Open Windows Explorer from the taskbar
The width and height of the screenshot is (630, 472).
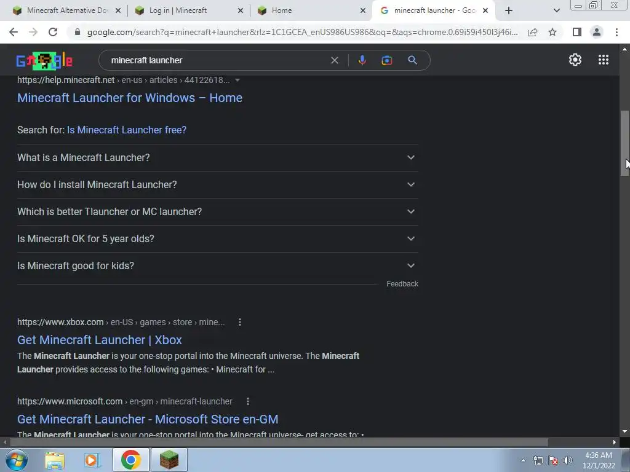pos(55,460)
